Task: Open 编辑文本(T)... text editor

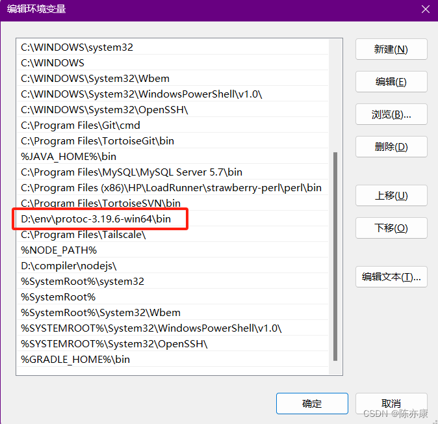Action: [391, 276]
